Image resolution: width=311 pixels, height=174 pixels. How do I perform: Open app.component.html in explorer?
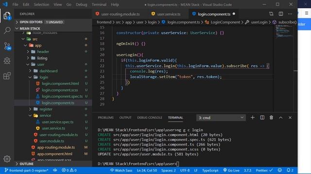point(53,154)
